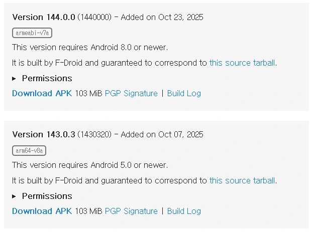The image size is (312, 232).
Task: Open PGP Signature for version 144.0.0
Action: click(131, 93)
